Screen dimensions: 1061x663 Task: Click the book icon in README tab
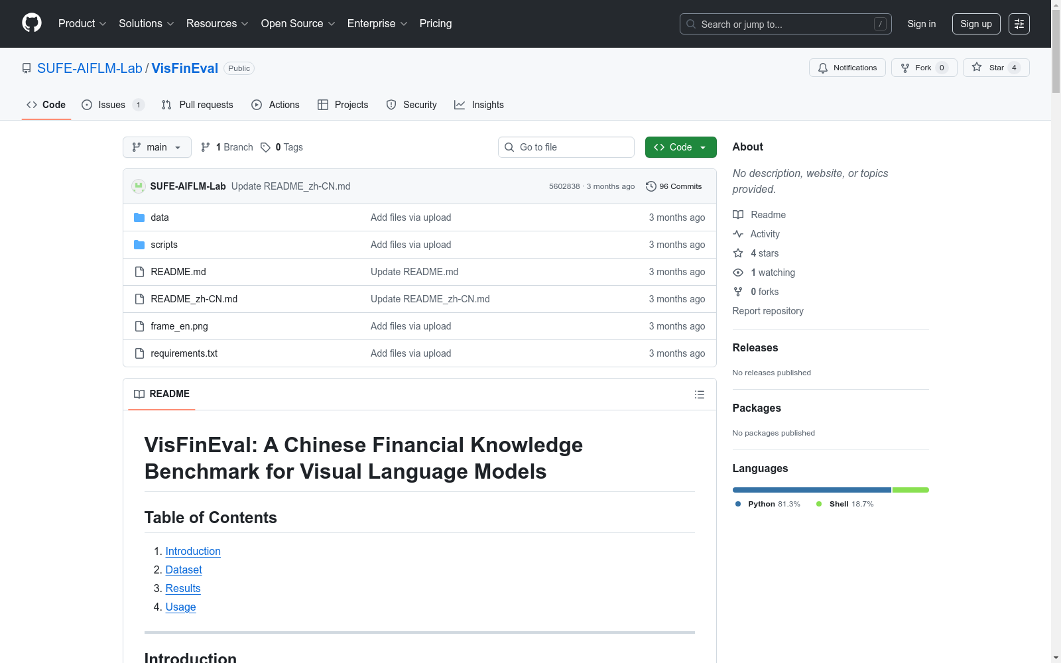(139, 394)
